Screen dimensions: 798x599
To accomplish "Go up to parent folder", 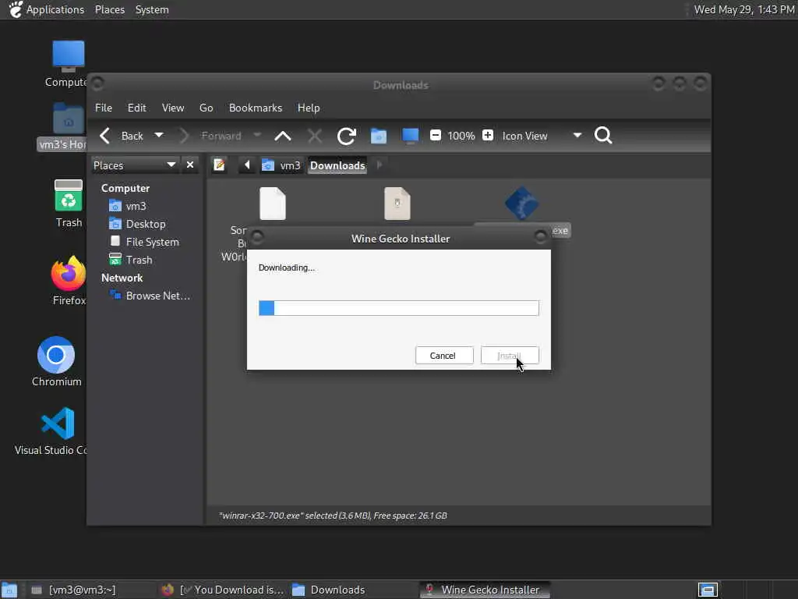I will [x=283, y=136].
